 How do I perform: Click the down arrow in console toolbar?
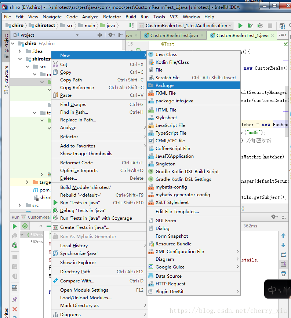(283, 245)
